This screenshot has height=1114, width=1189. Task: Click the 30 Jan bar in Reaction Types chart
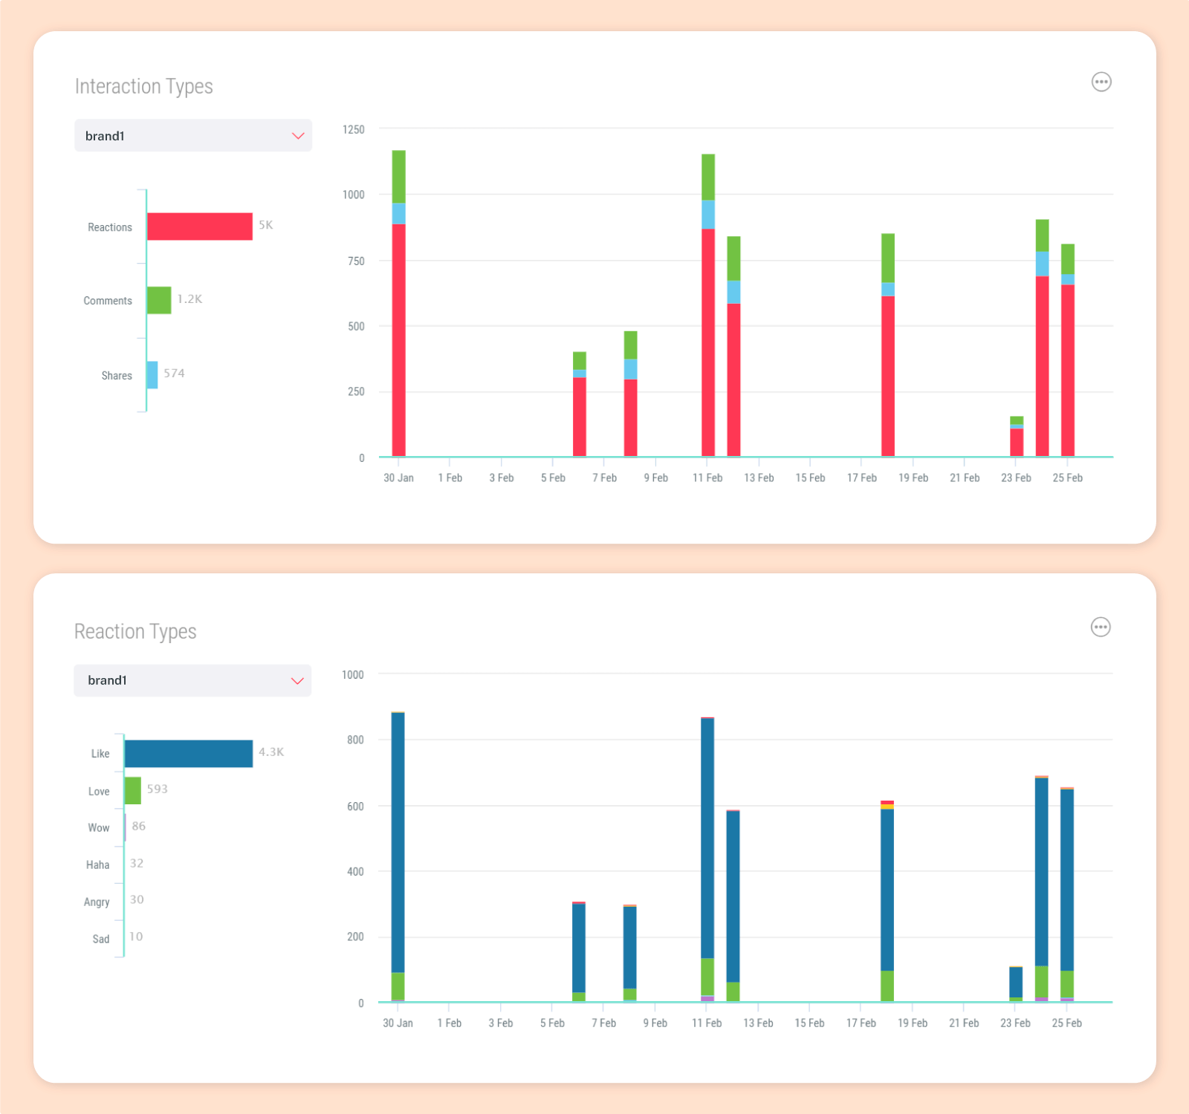pos(398,857)
